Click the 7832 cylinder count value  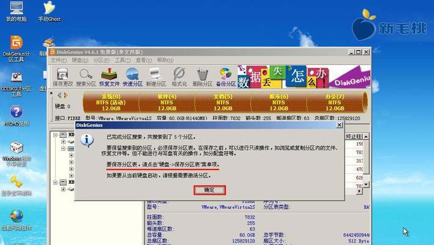250,217
